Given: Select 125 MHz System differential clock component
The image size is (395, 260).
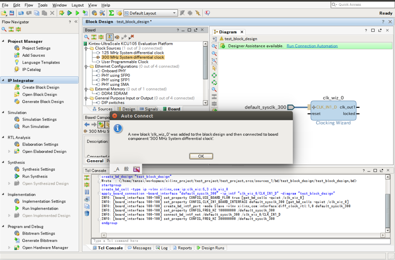Looking at the screenshot, I should [133, 53].
